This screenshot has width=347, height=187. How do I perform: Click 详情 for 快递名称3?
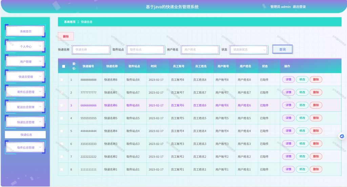point(288,144)
